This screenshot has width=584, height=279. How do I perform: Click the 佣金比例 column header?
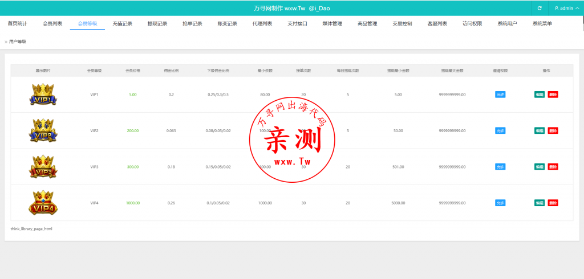pyautogui.click(x=171, y=70)
